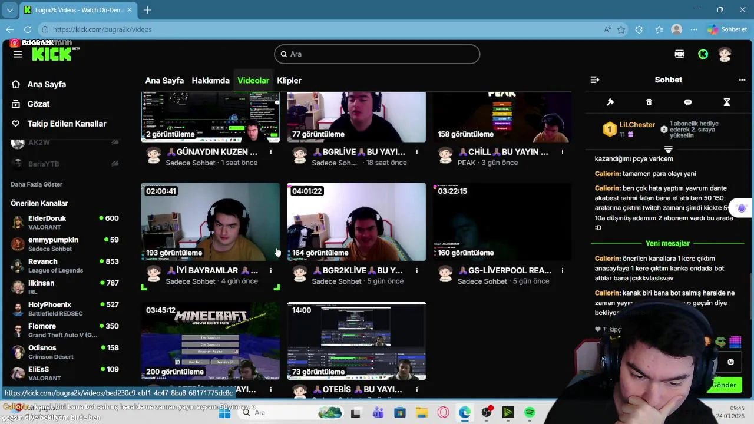
Task: Click the heart icon for Takip Edilen Kanallar
Action: (x=16, y=124)
